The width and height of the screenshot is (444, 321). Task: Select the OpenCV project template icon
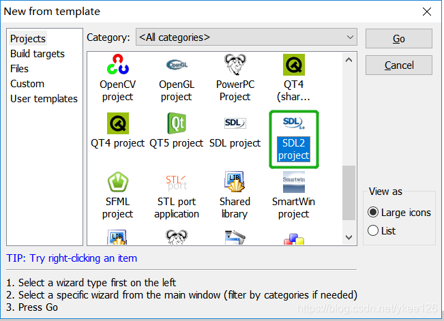tap(118, 65)
